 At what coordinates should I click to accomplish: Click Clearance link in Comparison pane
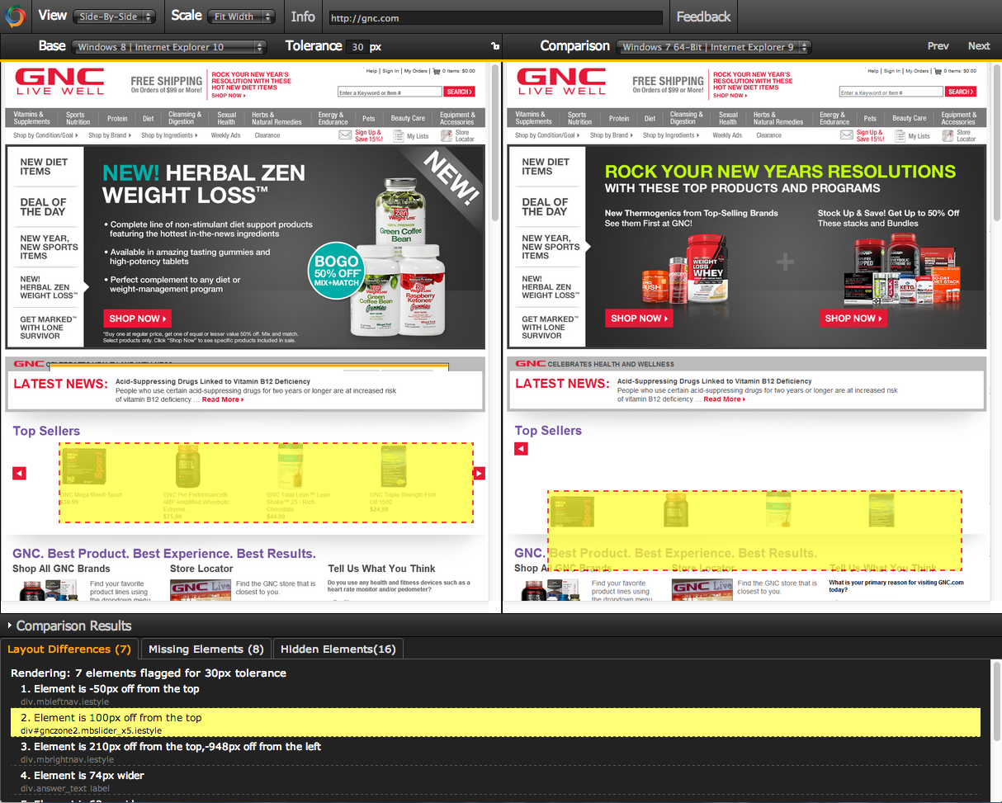coord(768,135)
